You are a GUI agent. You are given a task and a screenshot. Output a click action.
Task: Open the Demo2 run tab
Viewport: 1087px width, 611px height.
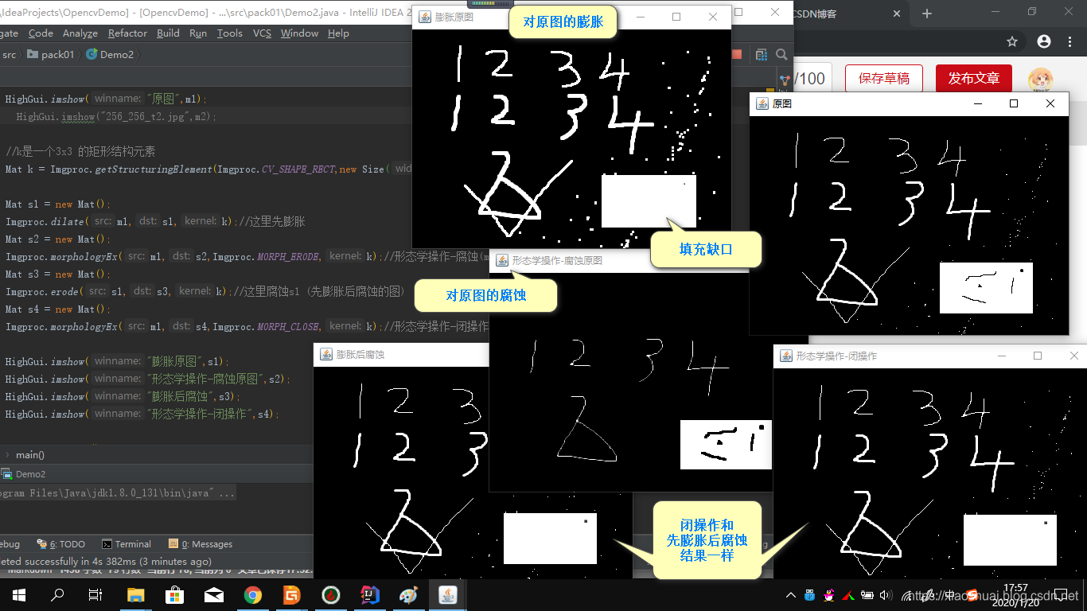(24, 474)
